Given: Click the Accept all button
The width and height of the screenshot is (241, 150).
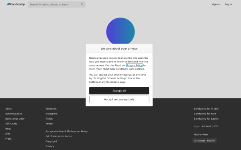Looking at the screenshot, I should click(x=119, y=91).
